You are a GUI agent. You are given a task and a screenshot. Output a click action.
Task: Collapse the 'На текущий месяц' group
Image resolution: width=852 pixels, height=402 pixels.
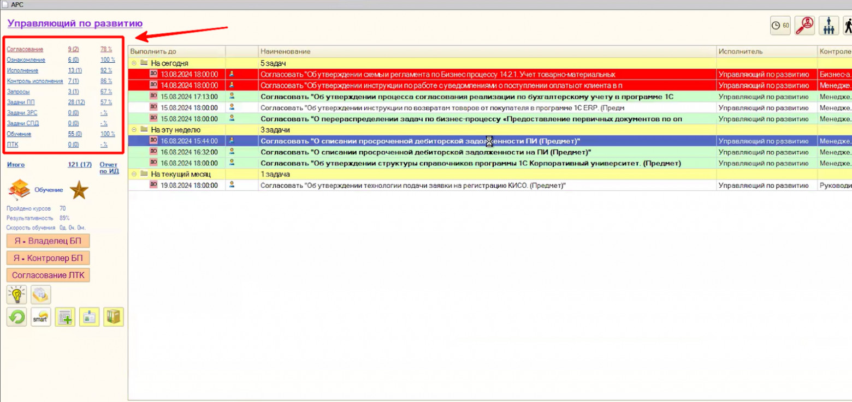coord(134,174)
